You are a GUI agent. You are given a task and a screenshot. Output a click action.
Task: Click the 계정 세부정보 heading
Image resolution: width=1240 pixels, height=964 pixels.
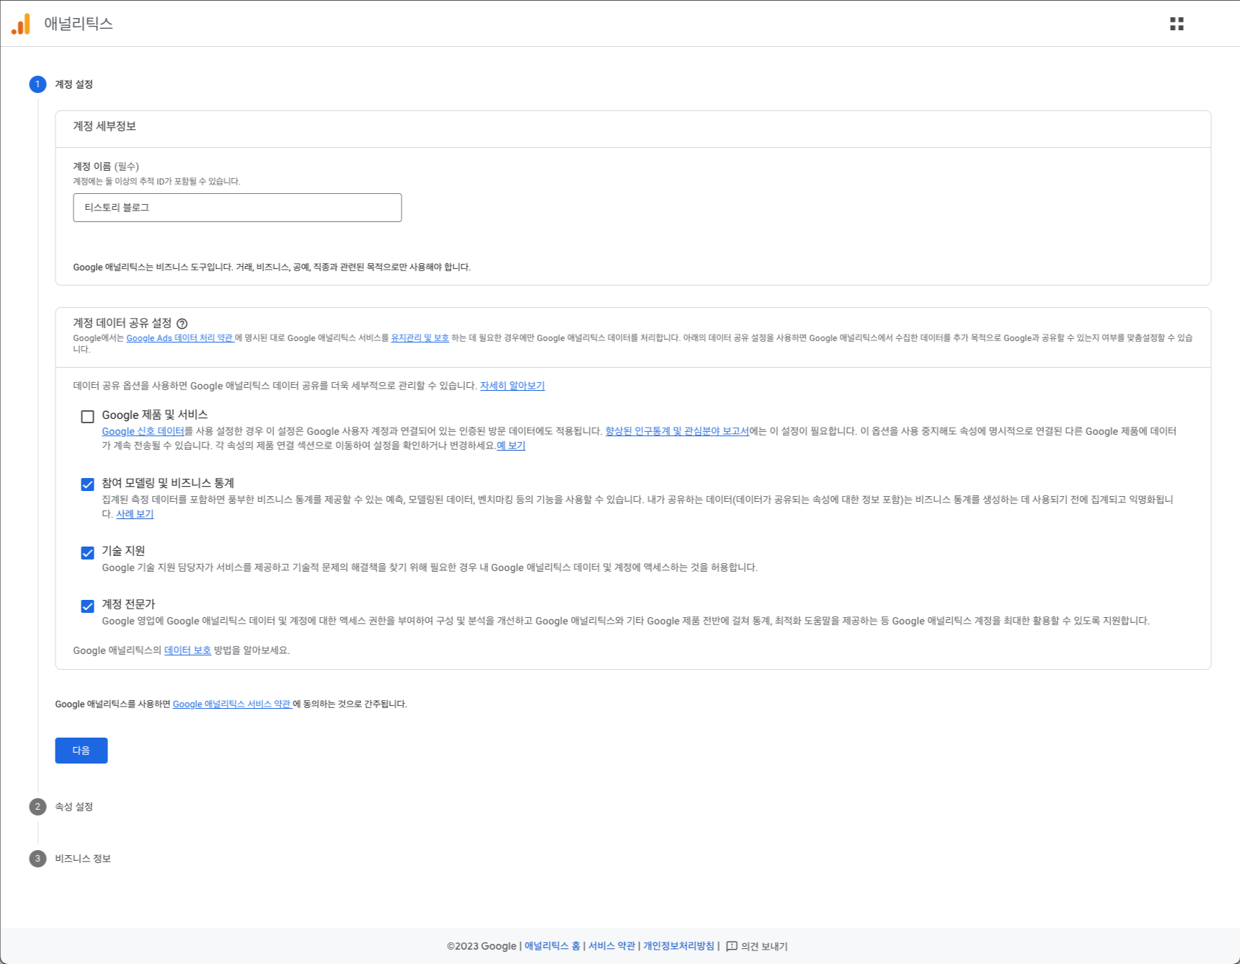pos(105,126)
